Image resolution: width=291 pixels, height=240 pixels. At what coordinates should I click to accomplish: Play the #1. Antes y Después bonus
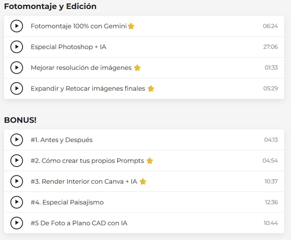click(x=16, y=140)
